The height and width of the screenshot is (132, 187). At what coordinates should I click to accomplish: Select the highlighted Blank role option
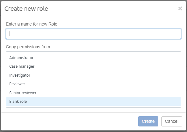[18, 101]
